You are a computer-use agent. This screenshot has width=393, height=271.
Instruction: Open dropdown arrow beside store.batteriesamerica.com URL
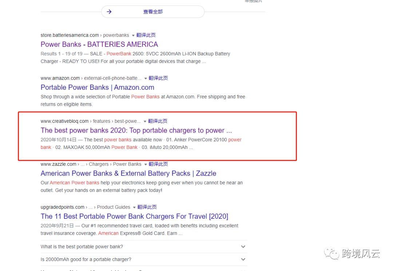(x=133, y=36)
